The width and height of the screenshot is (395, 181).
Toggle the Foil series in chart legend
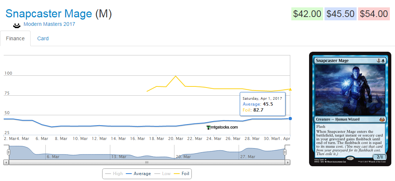(181, 174)
